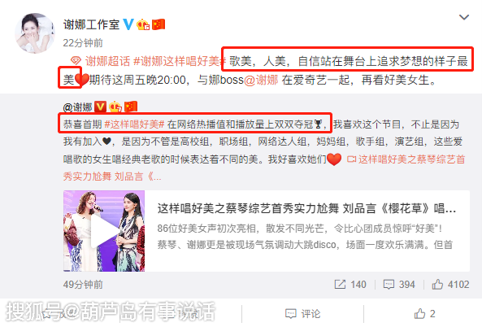
Task: Open the @谢娜 mention in the main post
Action: (261, 80)
